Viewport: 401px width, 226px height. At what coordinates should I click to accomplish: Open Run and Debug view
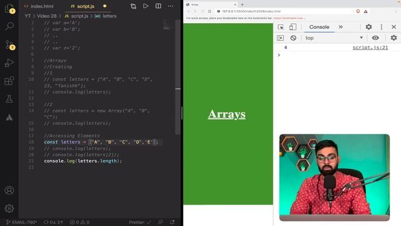9,63
